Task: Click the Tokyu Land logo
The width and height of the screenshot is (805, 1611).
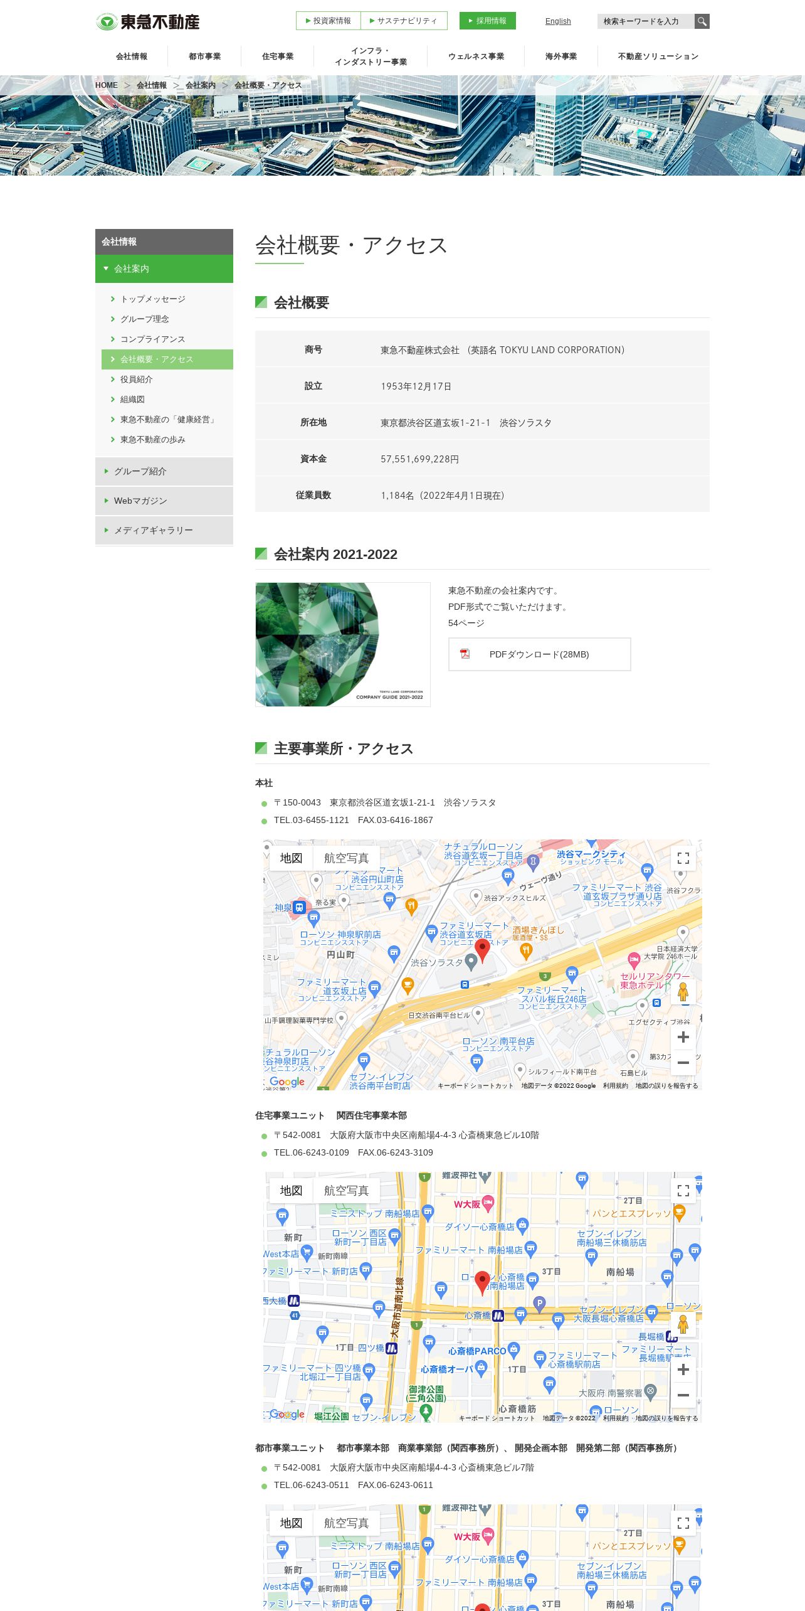Action: [148, 21]
